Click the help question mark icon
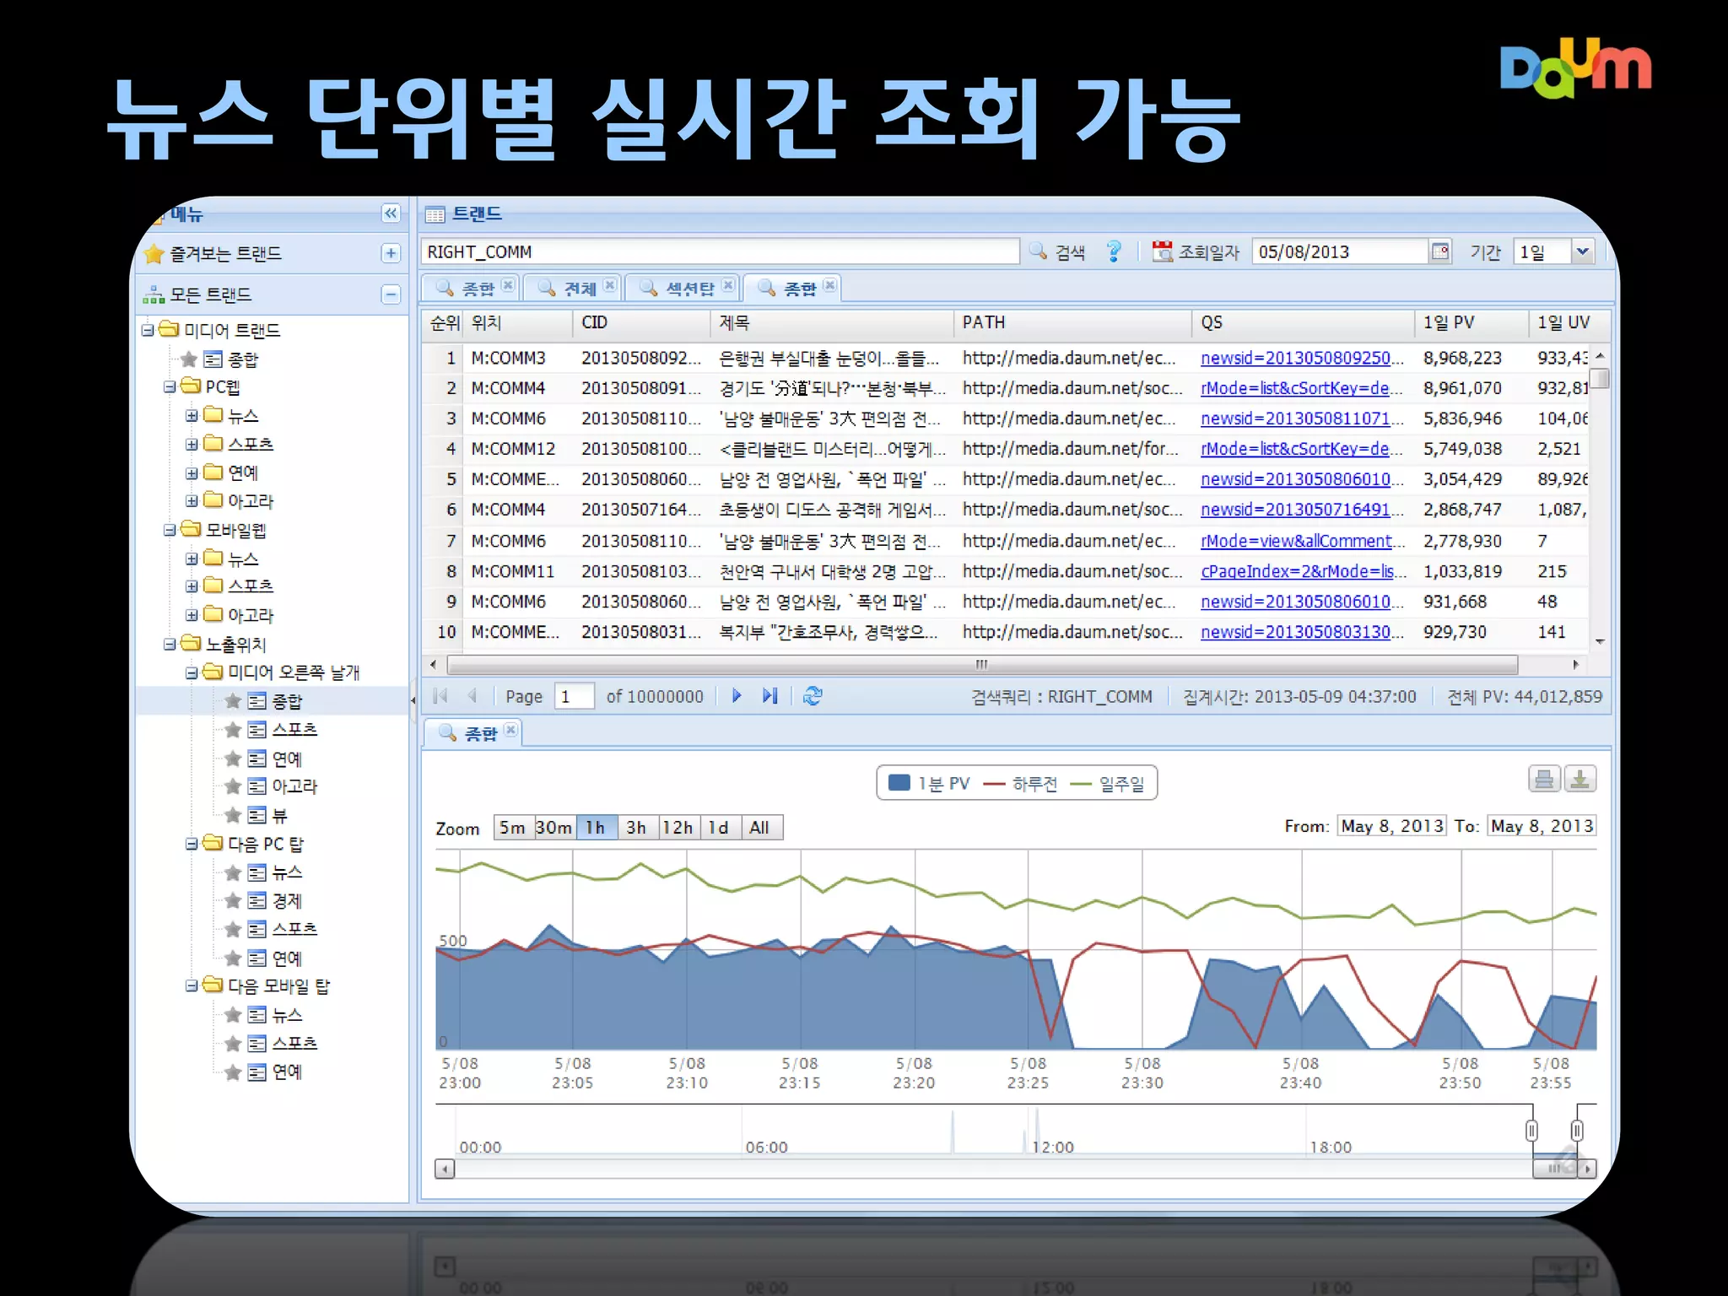Image resolution: width=1728 pixels, height=1296 pixels. tap(1114, 251)
